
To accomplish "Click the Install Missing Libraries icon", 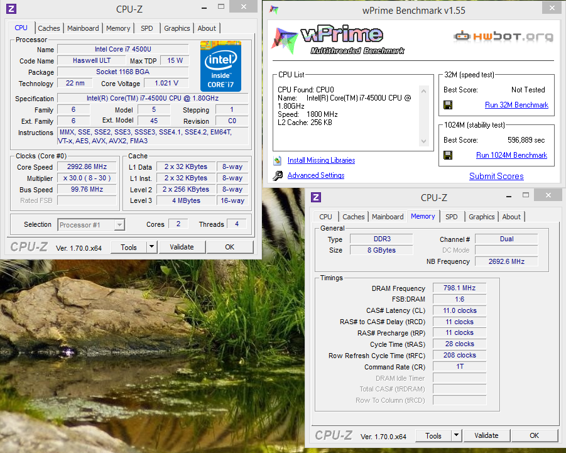I will point(278,160).
